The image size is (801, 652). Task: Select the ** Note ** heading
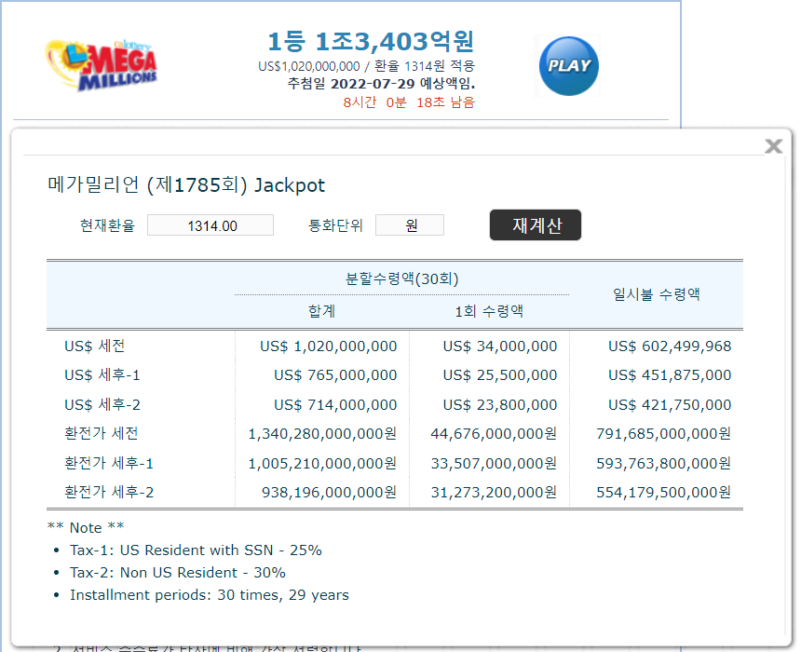click(86, 527)
